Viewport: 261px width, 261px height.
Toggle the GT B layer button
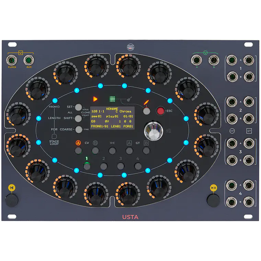pyautogui.click(x=146, y=151)
